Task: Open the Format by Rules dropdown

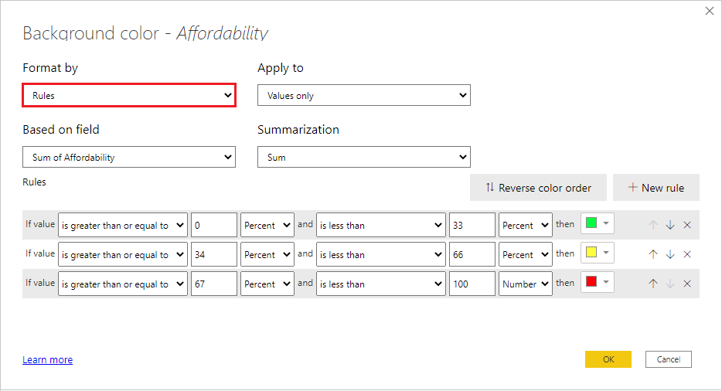Action: pos(129,95)
